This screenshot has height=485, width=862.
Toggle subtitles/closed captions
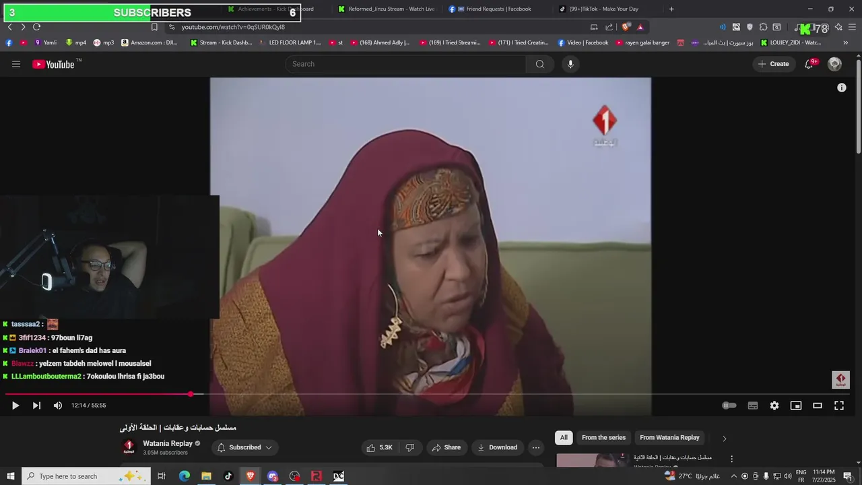pyautogui.click(x=753, y=406)
